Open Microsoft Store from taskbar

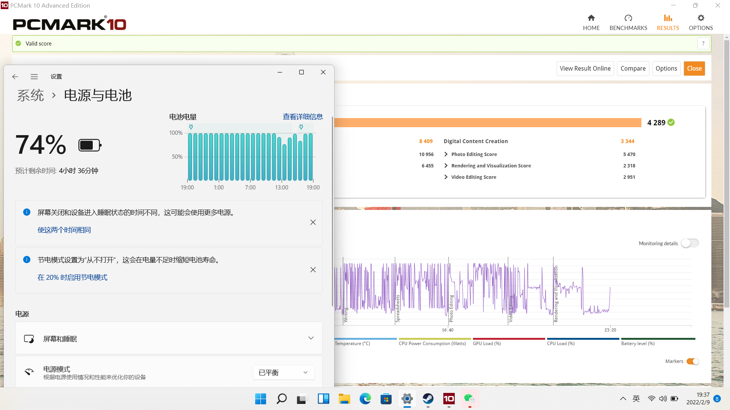[386, 399]
